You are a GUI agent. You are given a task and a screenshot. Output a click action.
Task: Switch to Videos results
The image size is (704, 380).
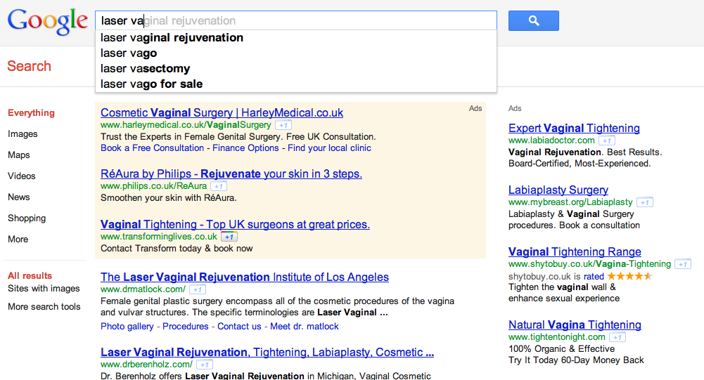(x=22, y=176)
